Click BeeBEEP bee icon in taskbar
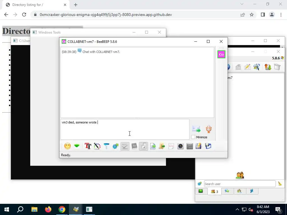Image resolution: width=287 pixels, height=215 pixels. click(76, 209)
